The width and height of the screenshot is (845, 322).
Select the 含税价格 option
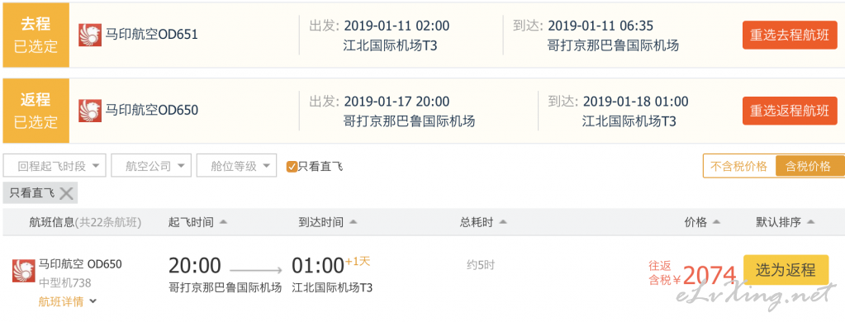click(809, 167)
